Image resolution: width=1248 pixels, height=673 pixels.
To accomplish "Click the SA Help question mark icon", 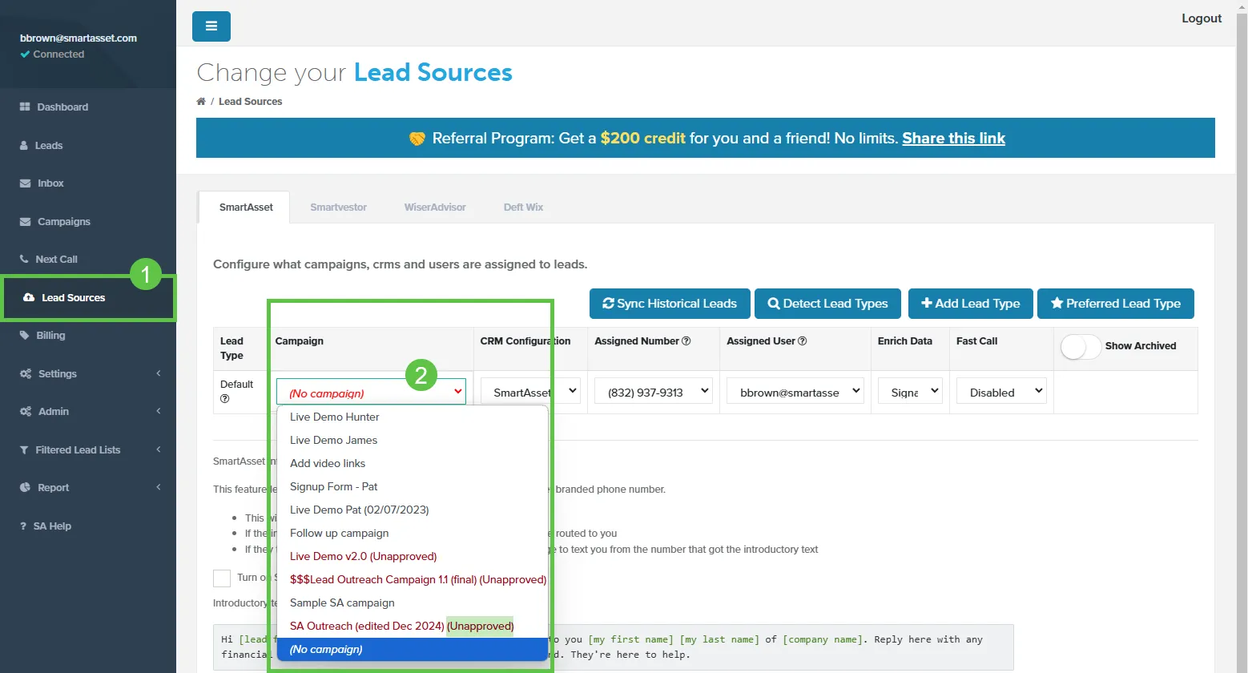I will pos(23,526).
